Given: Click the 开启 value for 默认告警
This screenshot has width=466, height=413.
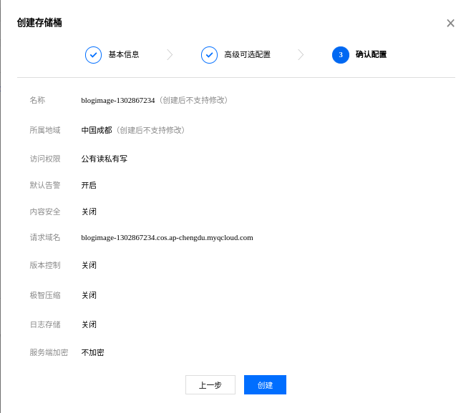Looking at the screenshot, I should pos(89,185).
